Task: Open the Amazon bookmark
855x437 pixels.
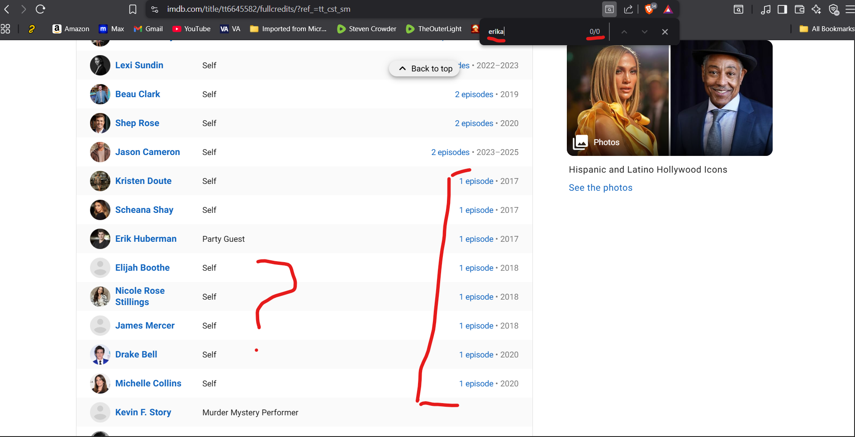Action: click(71, 29)
